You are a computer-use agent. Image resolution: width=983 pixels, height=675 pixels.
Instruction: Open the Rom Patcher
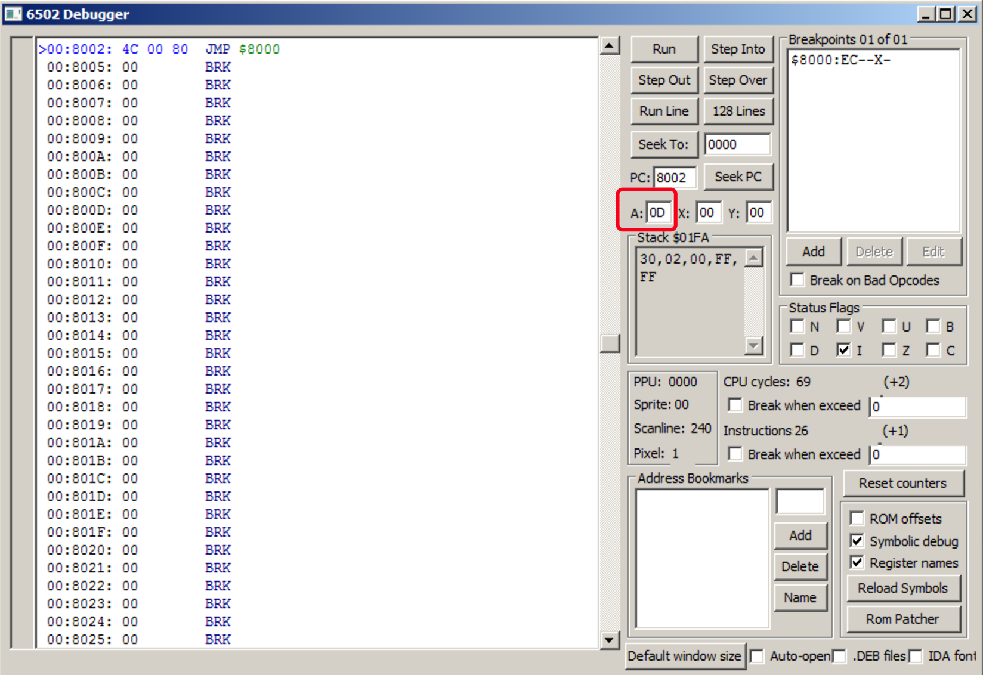902,619
